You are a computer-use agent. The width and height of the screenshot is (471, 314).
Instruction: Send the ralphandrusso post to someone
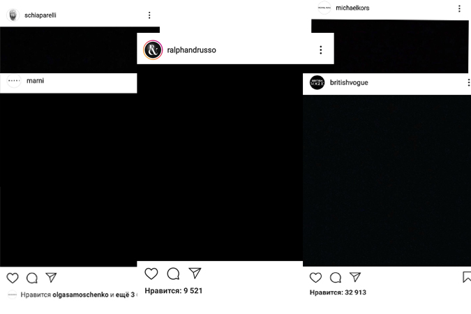pos(195,273)
